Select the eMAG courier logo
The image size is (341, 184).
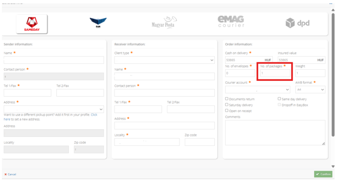click(231, 22)
